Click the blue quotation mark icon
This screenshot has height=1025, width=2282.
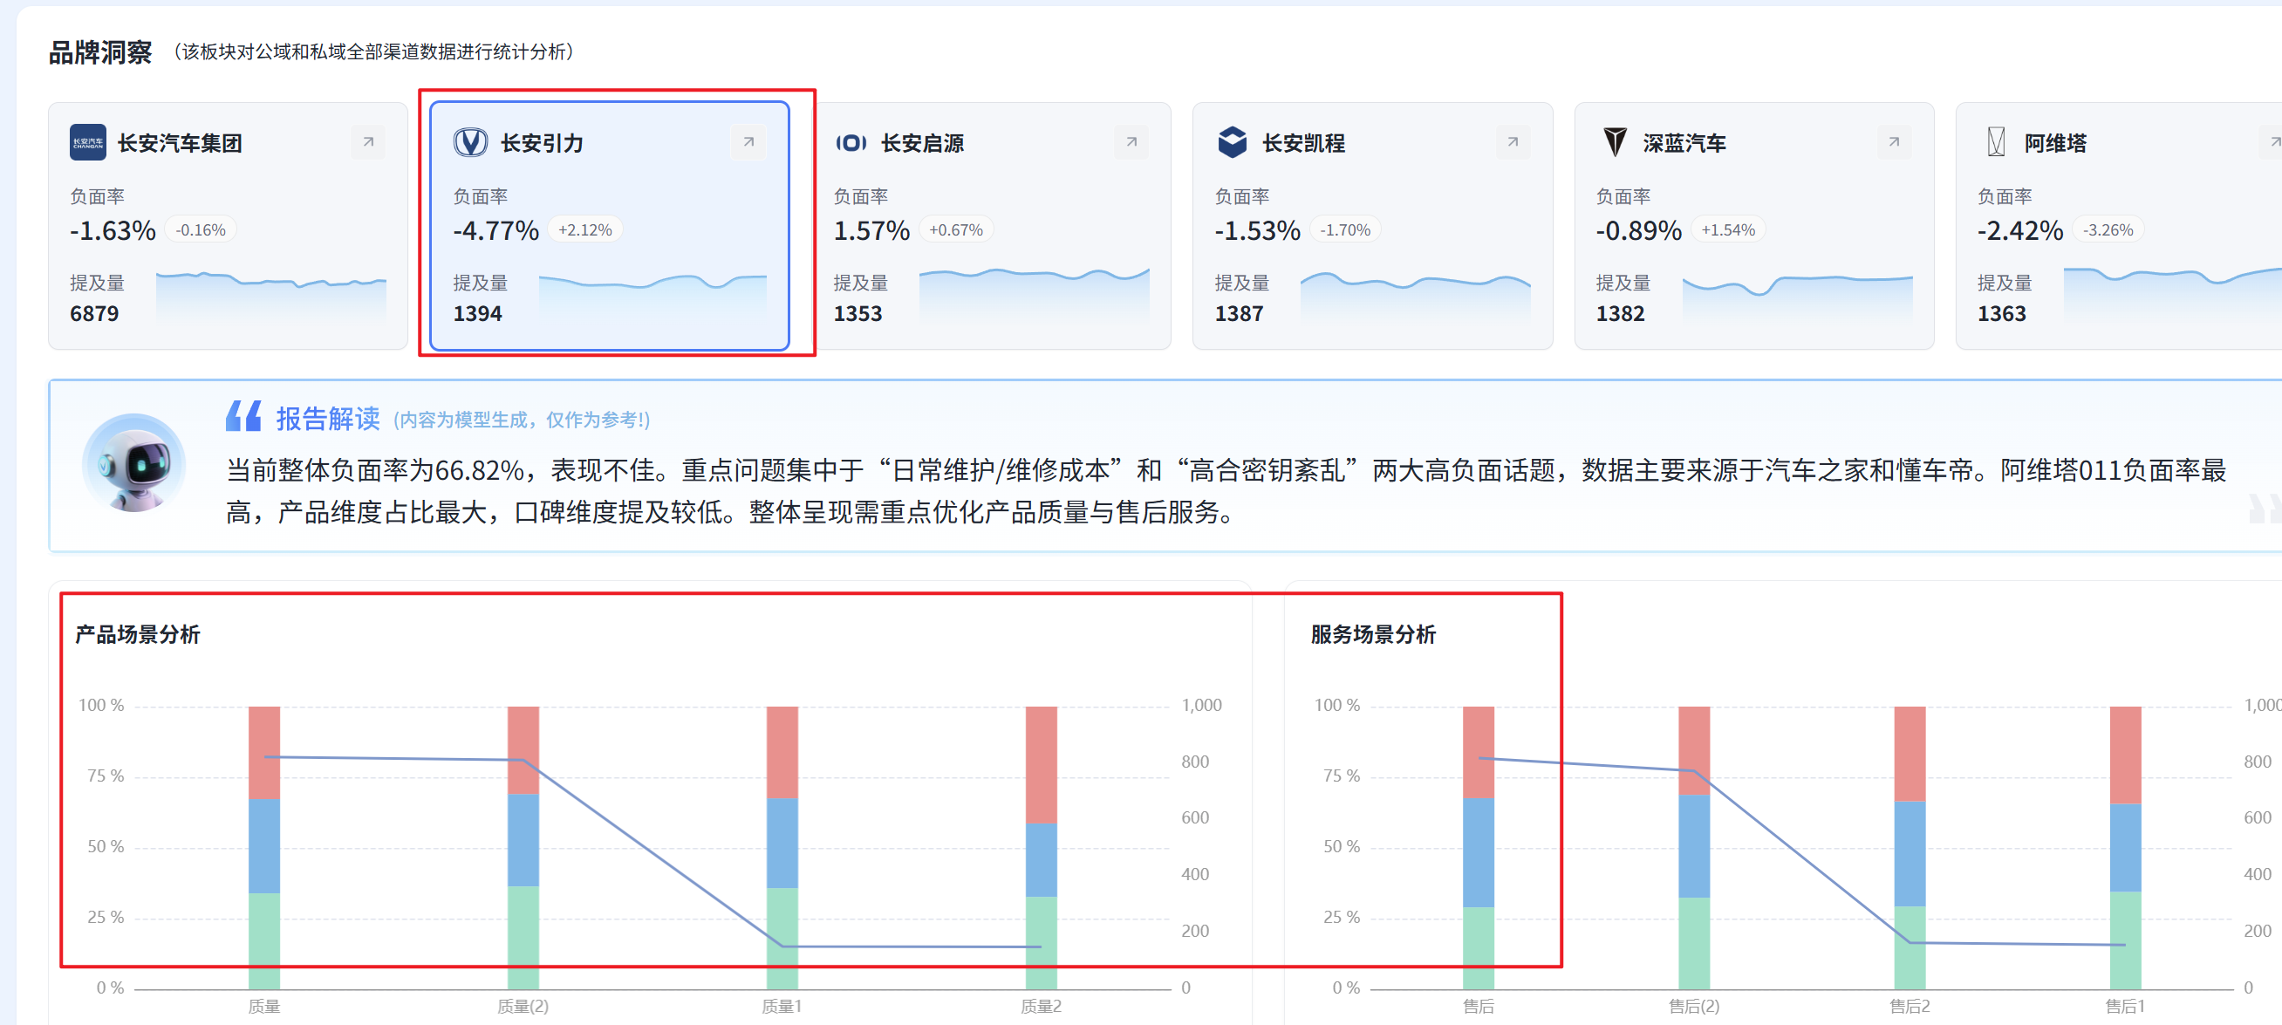tap(243, 415)
